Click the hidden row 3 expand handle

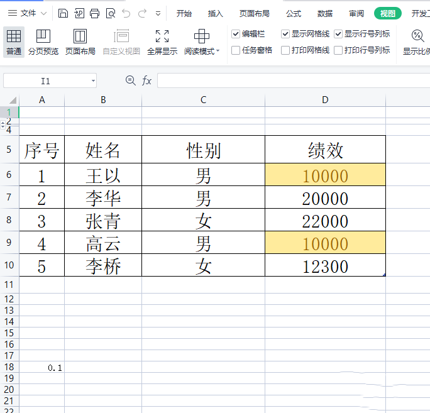[x=3, y=124]
